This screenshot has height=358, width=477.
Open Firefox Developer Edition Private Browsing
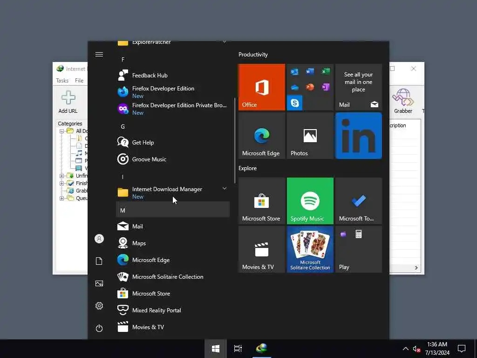coord(173,109)
